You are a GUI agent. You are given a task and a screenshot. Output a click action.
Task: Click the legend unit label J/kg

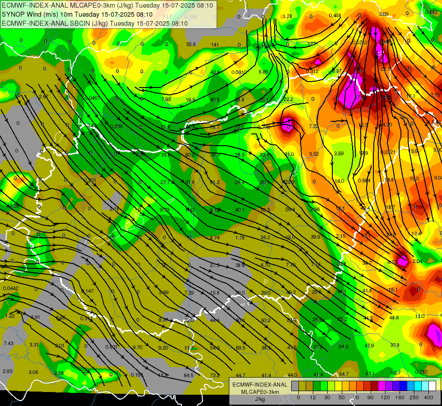pyautogui.click(x=260, y=399)
